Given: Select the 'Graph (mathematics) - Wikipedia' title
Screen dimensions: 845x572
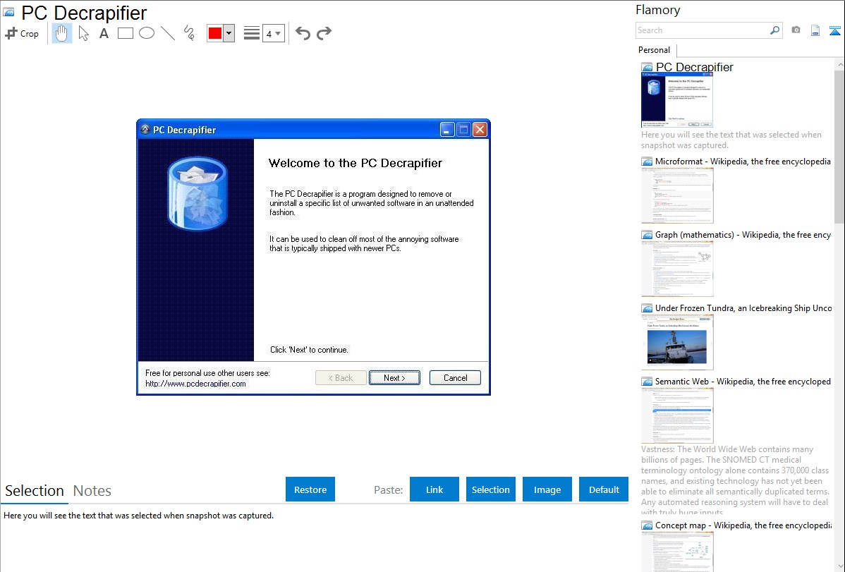Looking at the screenshot, I should 743,235.
